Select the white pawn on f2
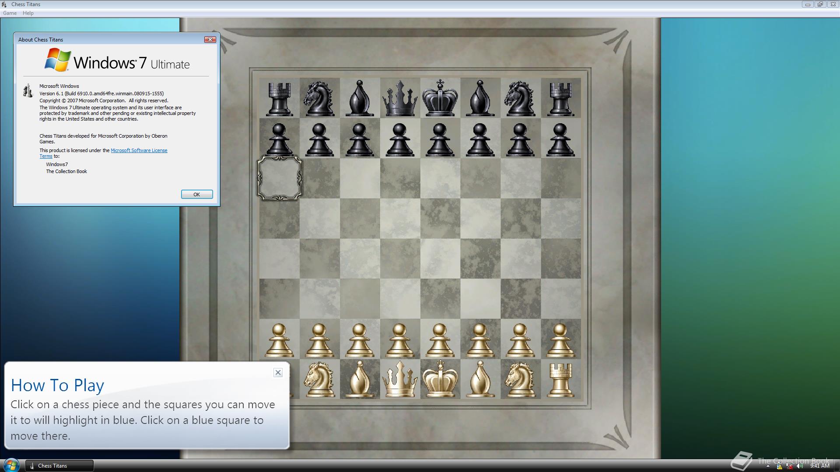Screen dimensions: 840x472 coord(480,340)
